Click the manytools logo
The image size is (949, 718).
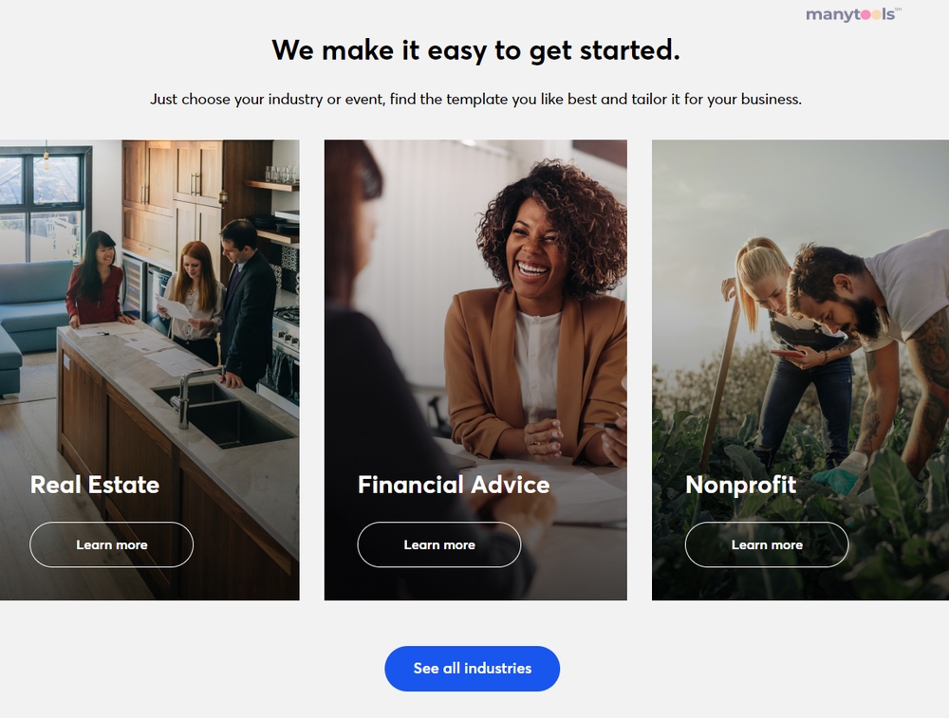(853, 14)
